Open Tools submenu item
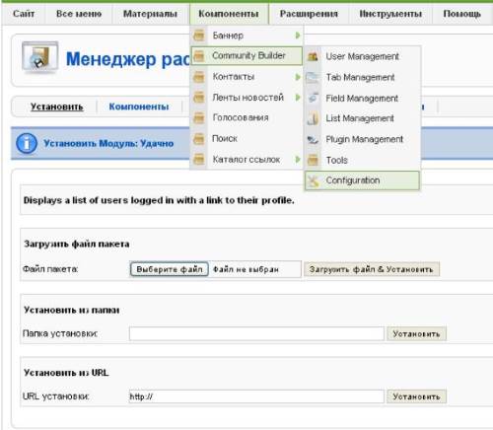Screen dimensions: 493x430 pos(362,160)
